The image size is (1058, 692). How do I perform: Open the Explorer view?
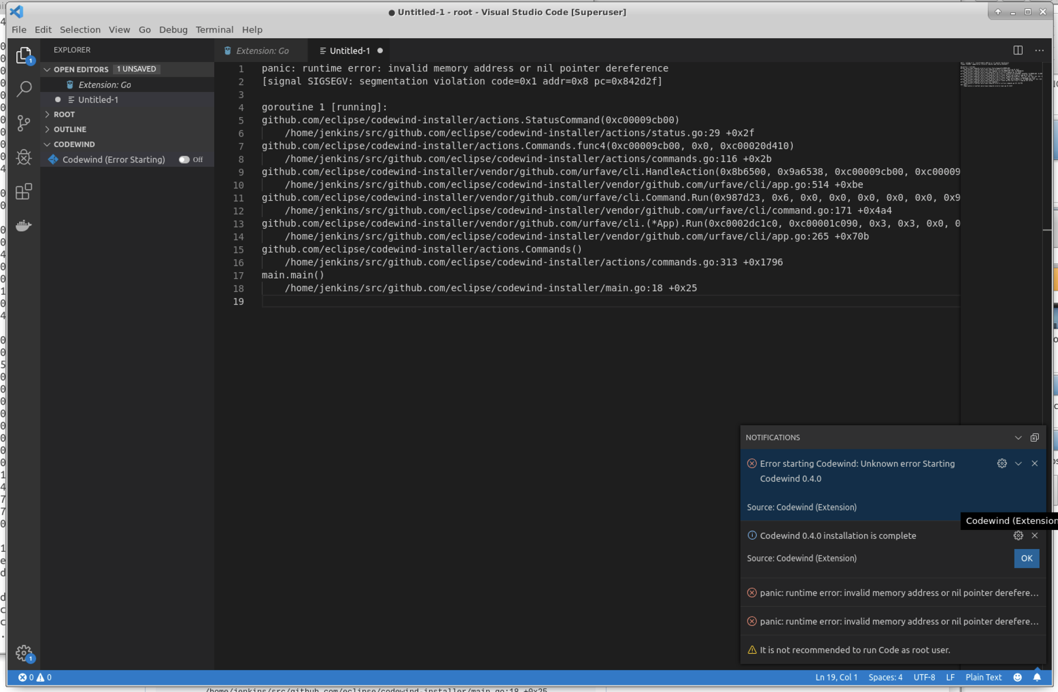pyautogui.click(x=24, y=55)
